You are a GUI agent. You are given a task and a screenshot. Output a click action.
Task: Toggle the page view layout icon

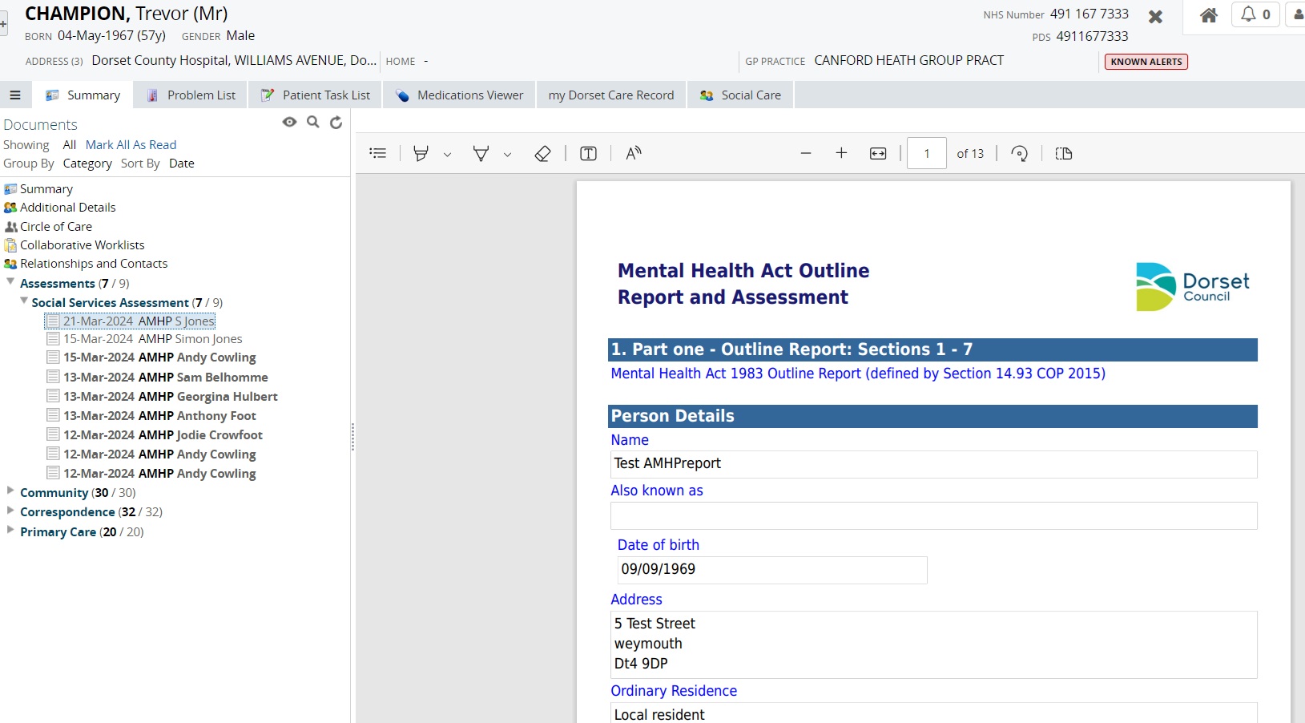pyautogui.click(x=1064, y=153)
